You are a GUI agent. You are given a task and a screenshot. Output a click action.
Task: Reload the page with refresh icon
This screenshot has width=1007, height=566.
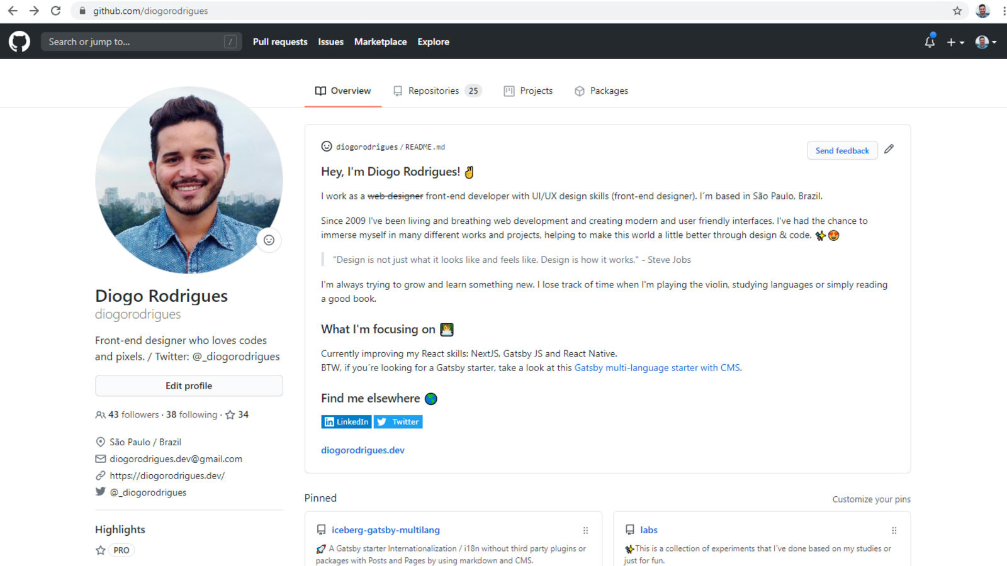(55, 11)
